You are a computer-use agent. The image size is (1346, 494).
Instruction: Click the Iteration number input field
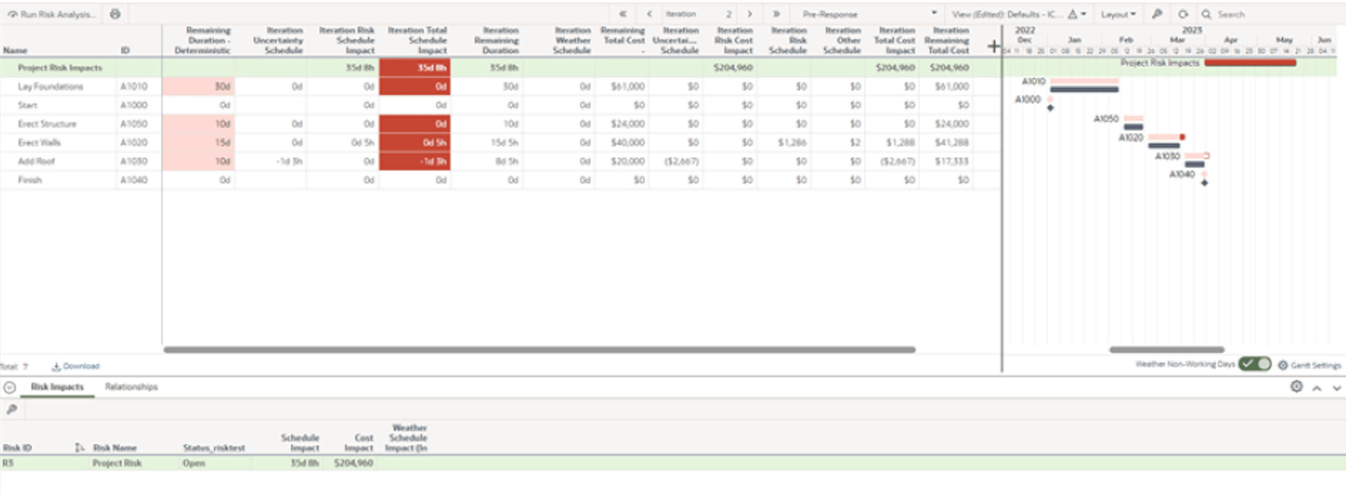pos(698,14)
